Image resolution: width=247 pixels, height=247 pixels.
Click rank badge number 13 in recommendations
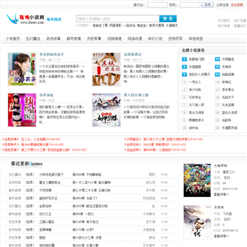pos(217,74)
